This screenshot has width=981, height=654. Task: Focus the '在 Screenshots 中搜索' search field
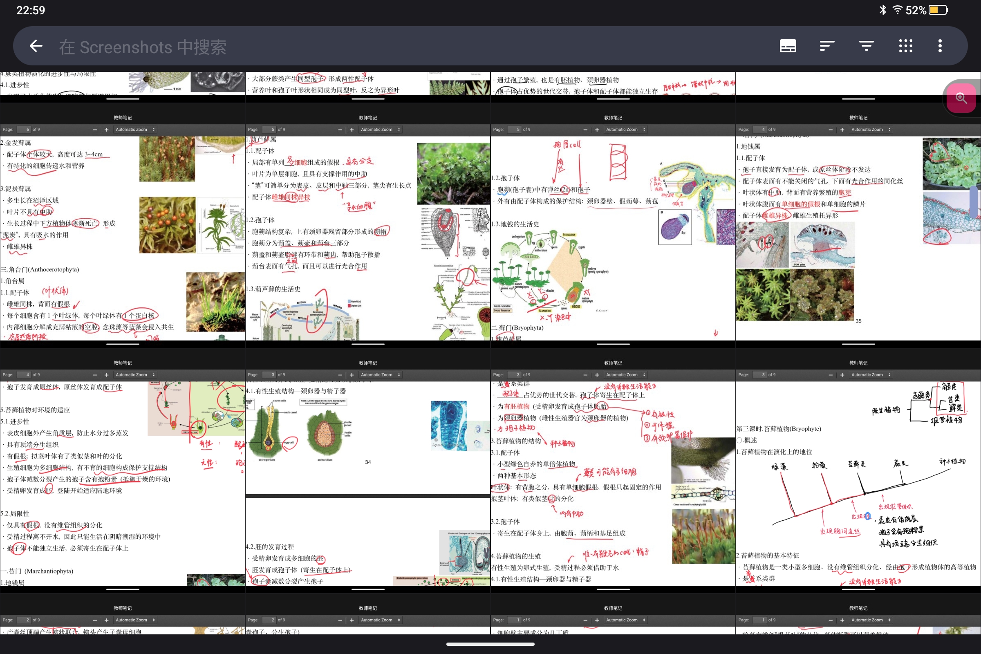coord(143,47)
